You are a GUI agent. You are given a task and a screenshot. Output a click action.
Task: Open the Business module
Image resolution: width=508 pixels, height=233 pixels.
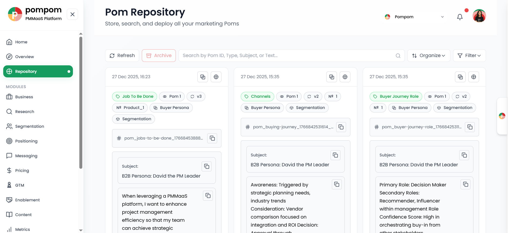point(38,97)
